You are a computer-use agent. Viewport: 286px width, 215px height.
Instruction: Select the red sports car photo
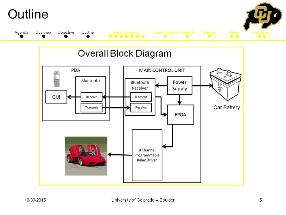(86, 156)
